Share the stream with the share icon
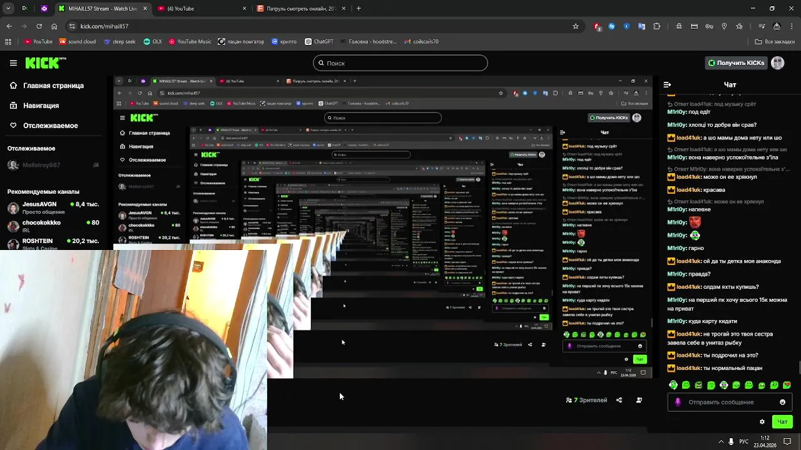The height and width of the screenshot is (450, 801). 619,400
